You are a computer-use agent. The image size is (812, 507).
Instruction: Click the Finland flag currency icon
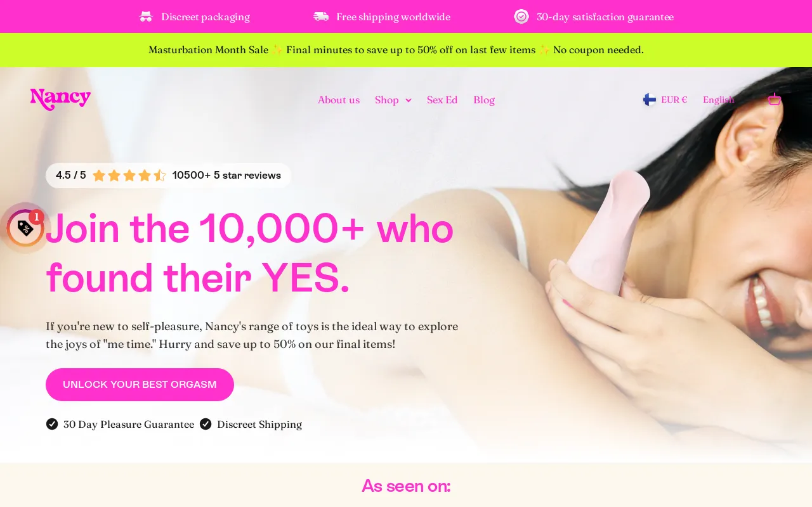[650, 99]
